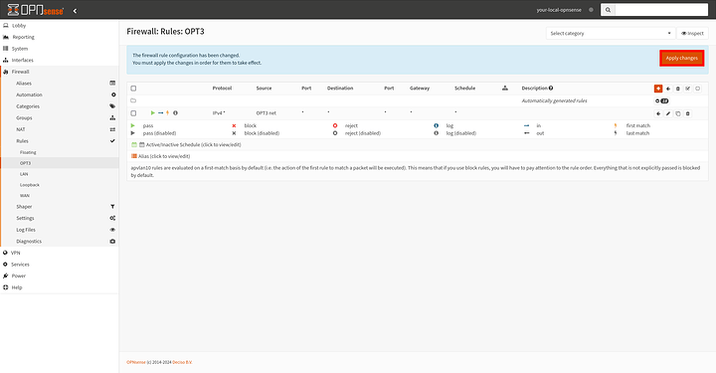
Task: Click the Description help question icon
Action: tap(551, 89)
